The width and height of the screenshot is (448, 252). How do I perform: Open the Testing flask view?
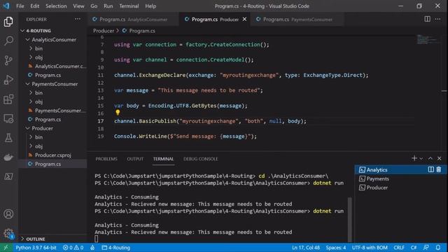8,138
